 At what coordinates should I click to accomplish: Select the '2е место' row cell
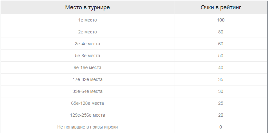[x=88, y=32]
